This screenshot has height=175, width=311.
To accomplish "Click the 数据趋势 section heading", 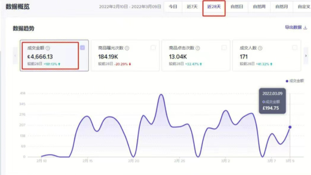I will (x=24, y=28).
